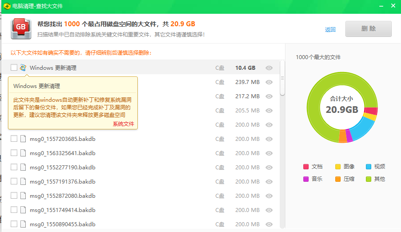This screenshot has height=232, width=401.
Task: Click the eye icon on the 239.7 MB row
Action: 269,82
